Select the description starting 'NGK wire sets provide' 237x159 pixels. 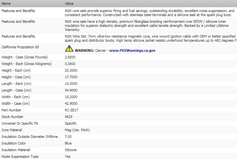click(x=149, y=13)
